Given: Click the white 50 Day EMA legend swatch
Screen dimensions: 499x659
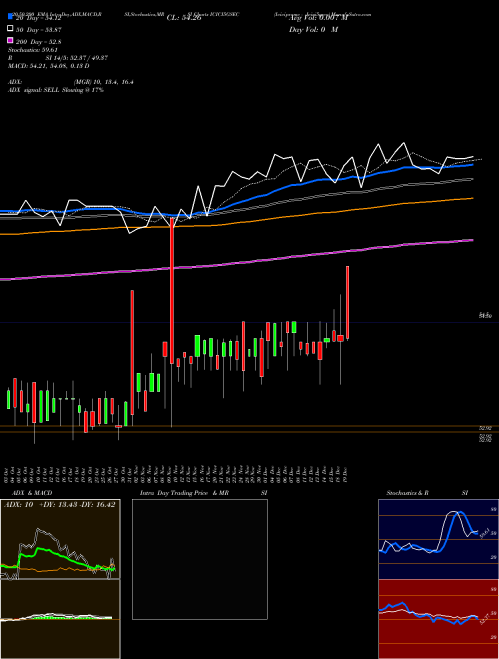Looking at the screenshot, I should point(11,29).
